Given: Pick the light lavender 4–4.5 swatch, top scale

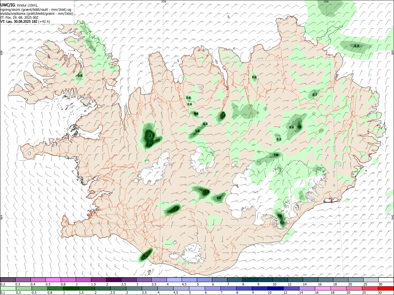Looking at the screenshot, I should [x=174, y=280].
